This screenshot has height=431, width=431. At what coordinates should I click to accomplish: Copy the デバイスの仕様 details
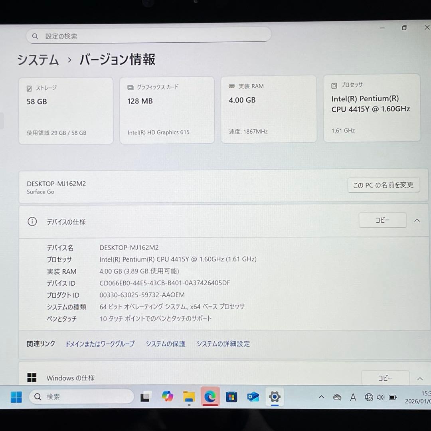[383, 220]
